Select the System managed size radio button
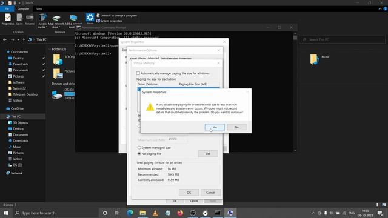Screen dimensions: 388x218 139,148
